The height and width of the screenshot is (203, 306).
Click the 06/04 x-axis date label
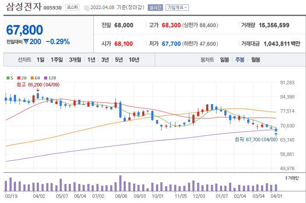click(80, 196)
